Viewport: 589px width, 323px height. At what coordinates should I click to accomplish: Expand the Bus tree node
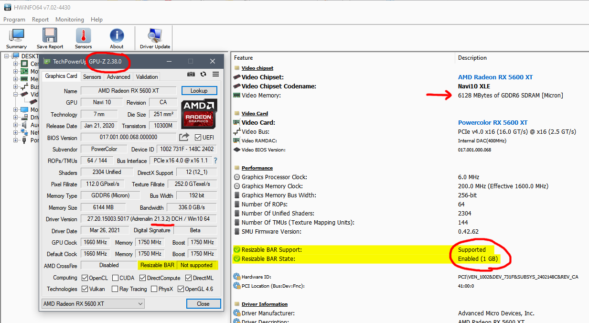(x=15, y=87)
